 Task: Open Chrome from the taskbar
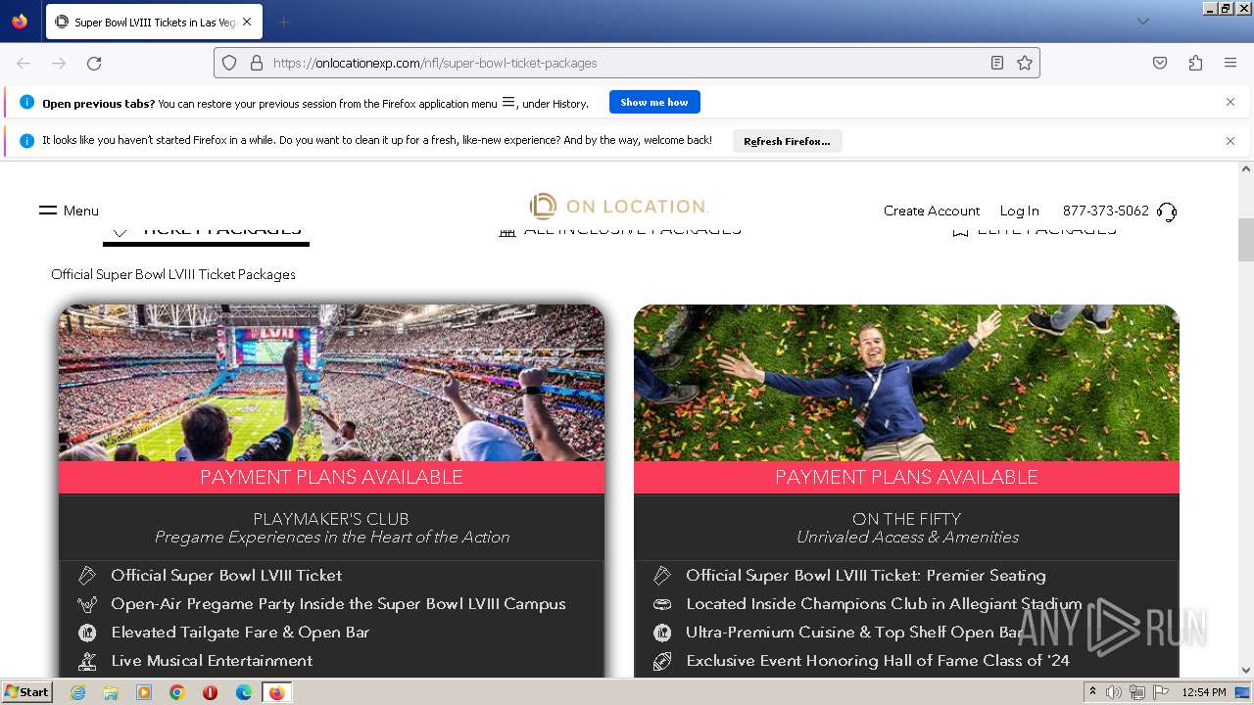(x=177, y=692)
